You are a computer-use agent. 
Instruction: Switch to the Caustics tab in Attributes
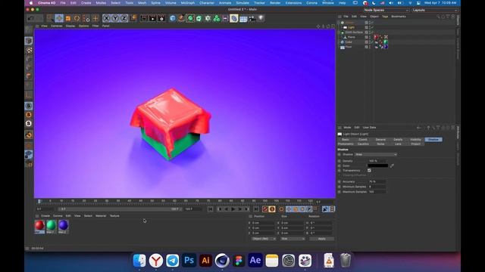pyautogui.click(x=363, y=144)
